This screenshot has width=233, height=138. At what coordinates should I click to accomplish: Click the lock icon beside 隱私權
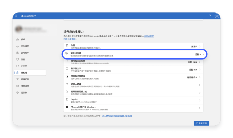(x=18, y=73)
